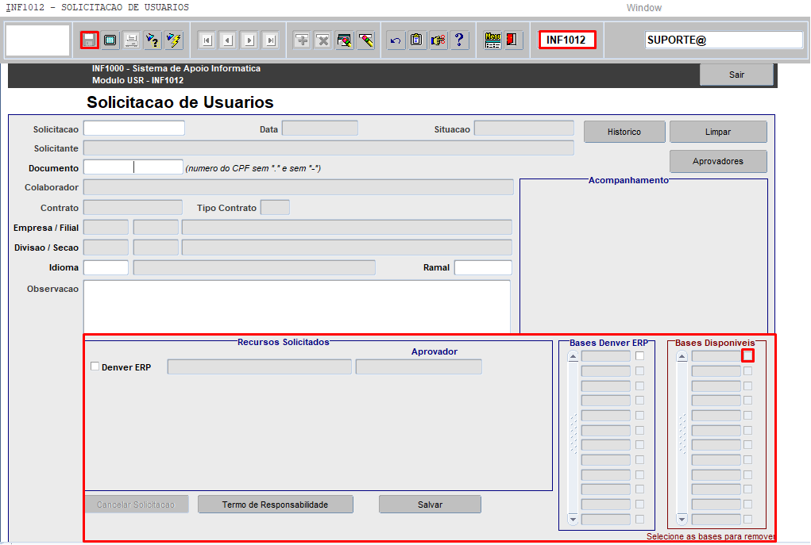Screen dimensions: 811x545
Task: Click the Save diskette icon in toolbar
Action: [90, 40]
